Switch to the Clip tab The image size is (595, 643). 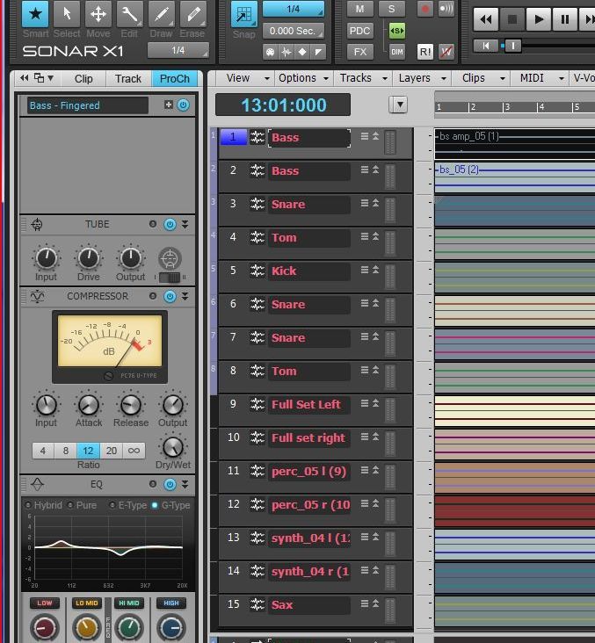(x=83, y=79)
